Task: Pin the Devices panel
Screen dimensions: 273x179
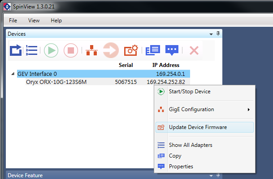Action: (x=218, y=33)
